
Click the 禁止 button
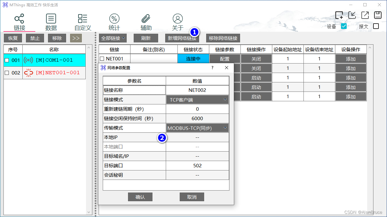click(35, 38)
